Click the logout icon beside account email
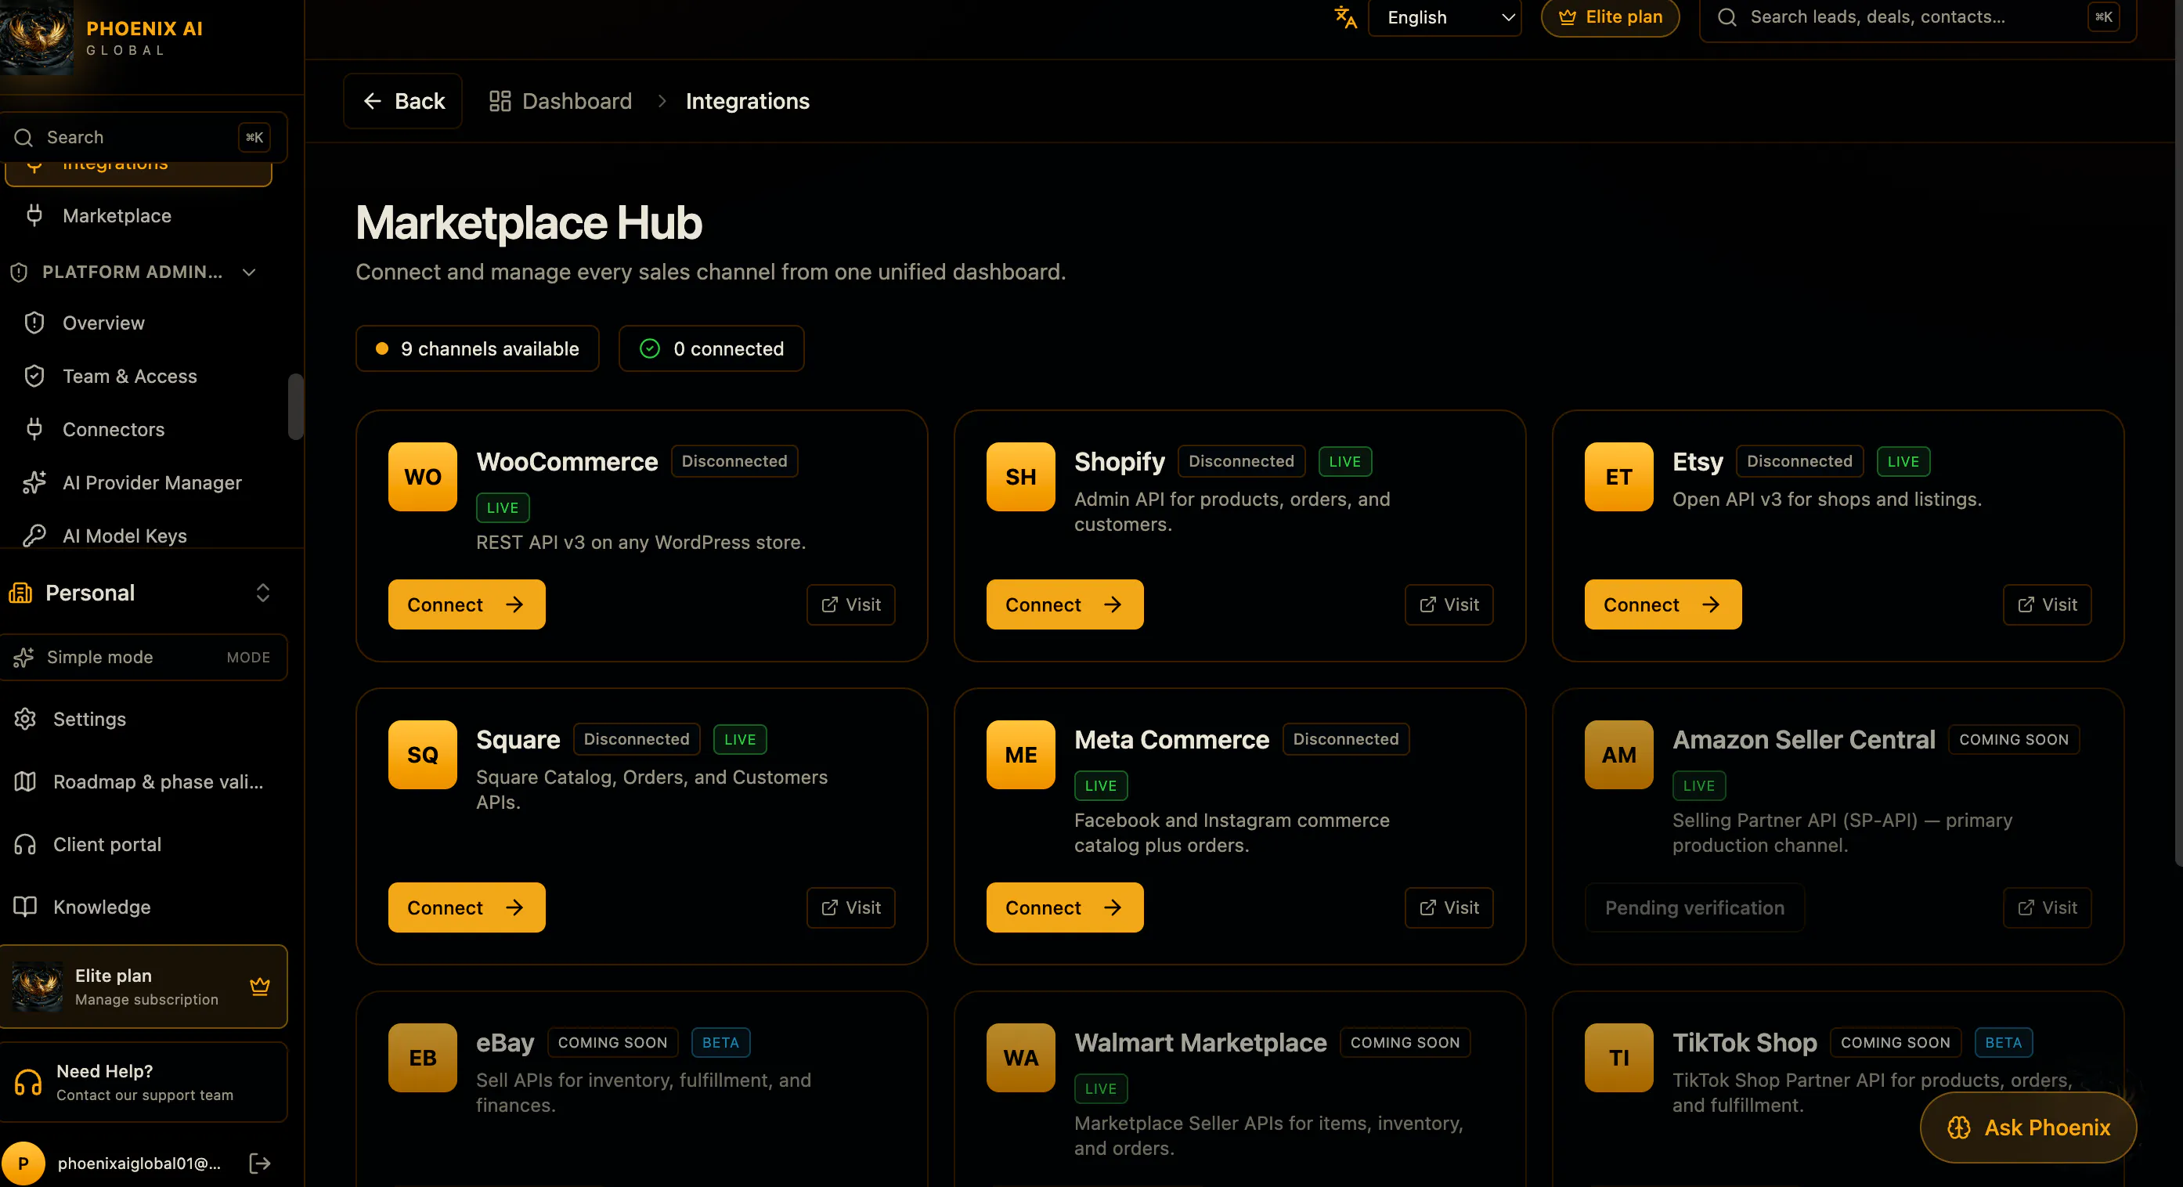The image size is (2183, 1187). [260, 1163]
